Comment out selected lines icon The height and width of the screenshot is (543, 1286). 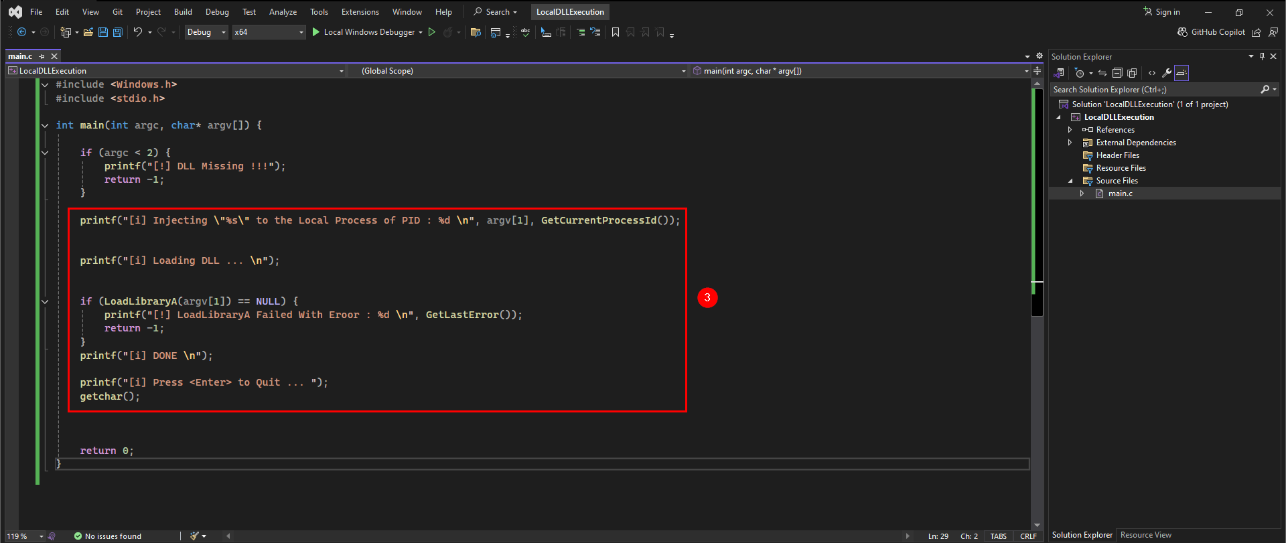point(581,32)
